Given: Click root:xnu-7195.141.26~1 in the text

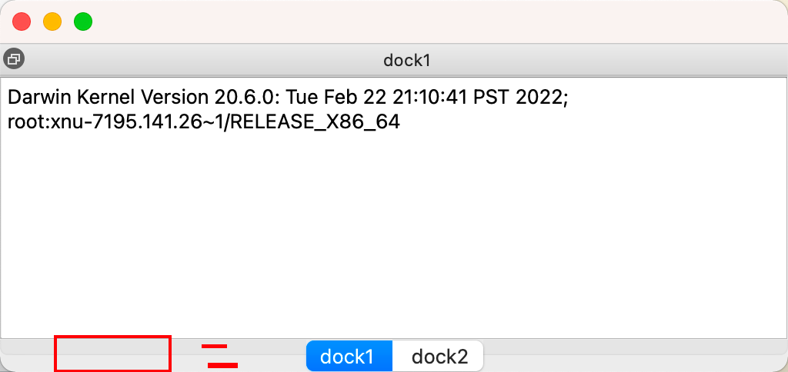Looking at the screenshot, I should coord(115,122).
